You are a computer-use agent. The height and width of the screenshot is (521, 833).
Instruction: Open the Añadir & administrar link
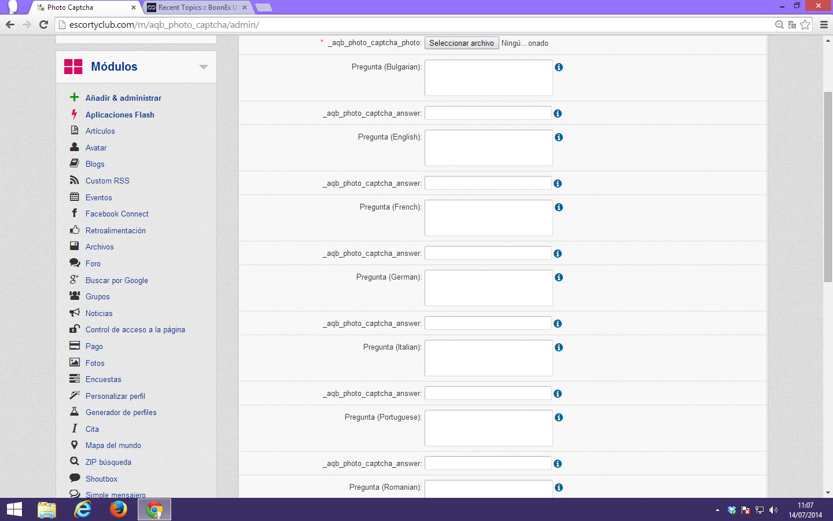pos(123,98)
